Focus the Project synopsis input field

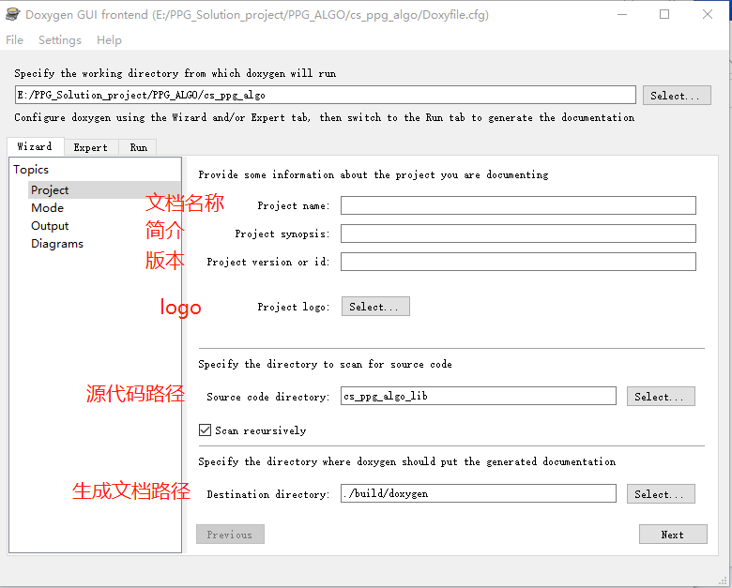coord(518,234)
